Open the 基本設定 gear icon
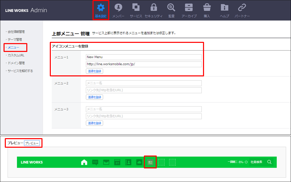 click(101, 8)
